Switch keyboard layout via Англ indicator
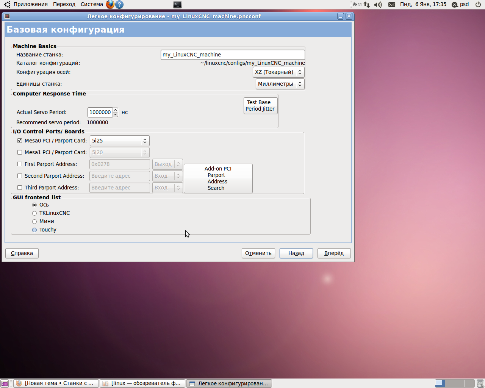485x388 pixels. (357, 5)
